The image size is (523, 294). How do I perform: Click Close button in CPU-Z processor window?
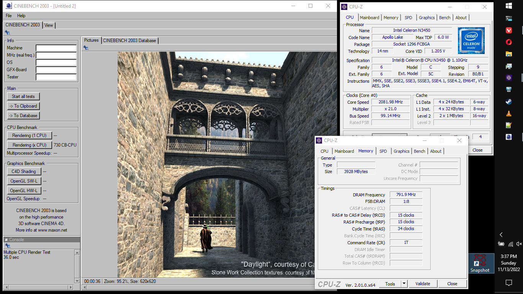coord(477,150)
